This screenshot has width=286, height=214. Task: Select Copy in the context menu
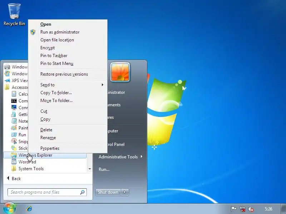click(x=45, y=119)
